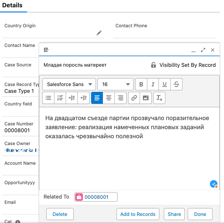Image resolution: width=224 pixels, height=223 pixels.
Task: Center align the text
Action: [x=109, y=98]
